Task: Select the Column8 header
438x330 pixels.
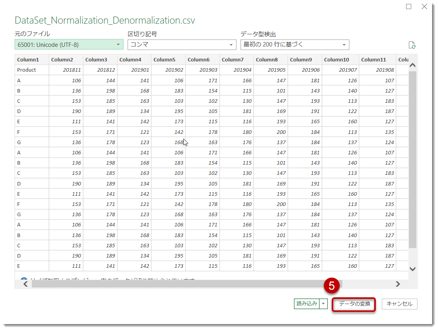Action: tap(270, 60)
